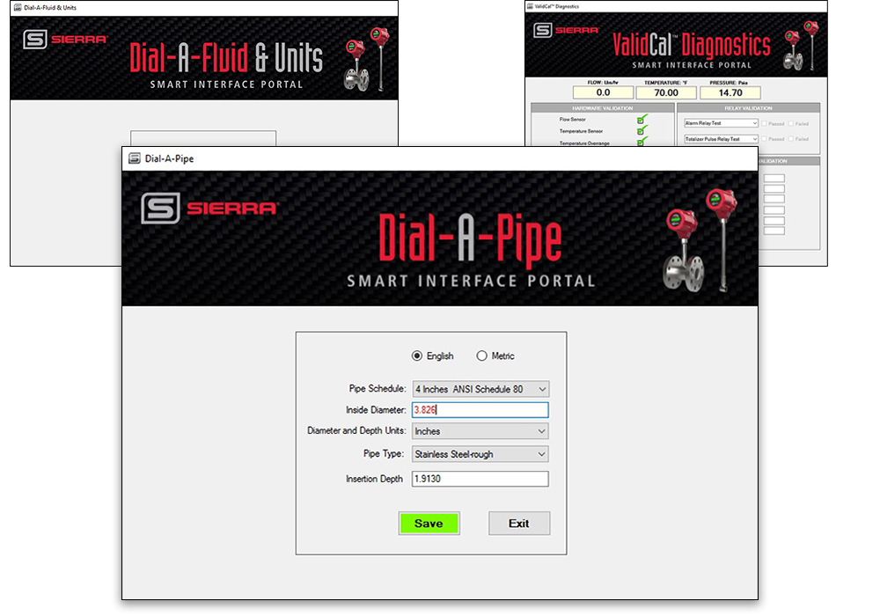The image size is (880, 616).
Task: Click the Exit button
Action: pyautogui.click(x=519, y=523)
